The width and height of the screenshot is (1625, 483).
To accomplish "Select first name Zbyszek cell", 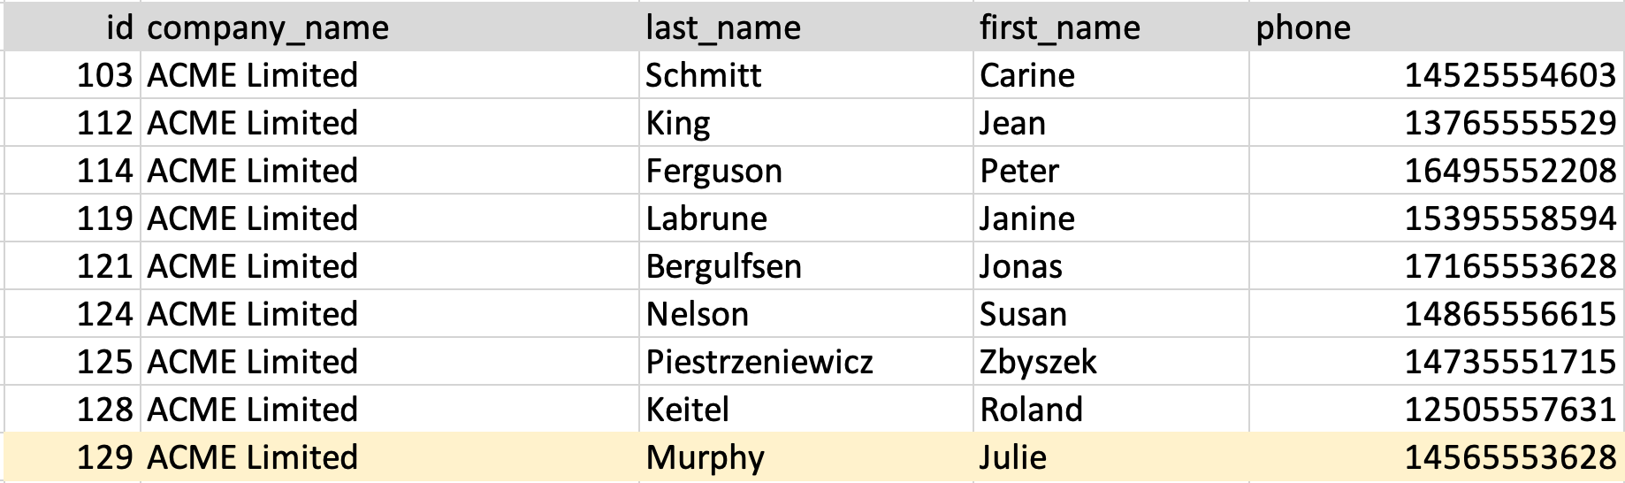I will 1038,362.
